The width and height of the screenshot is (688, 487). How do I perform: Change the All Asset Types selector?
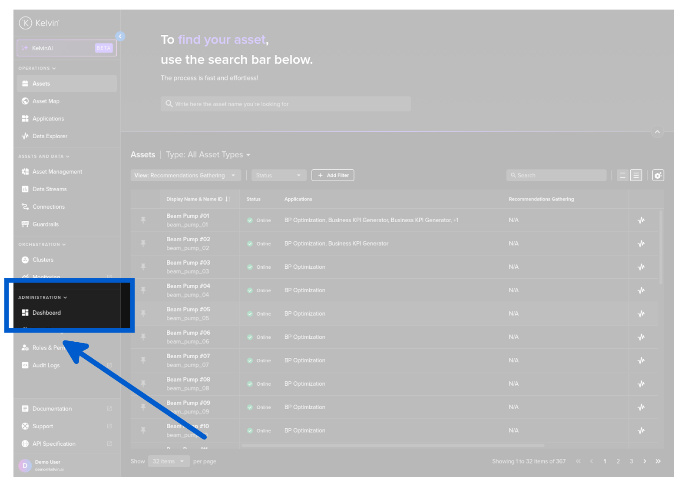[208, 155]
